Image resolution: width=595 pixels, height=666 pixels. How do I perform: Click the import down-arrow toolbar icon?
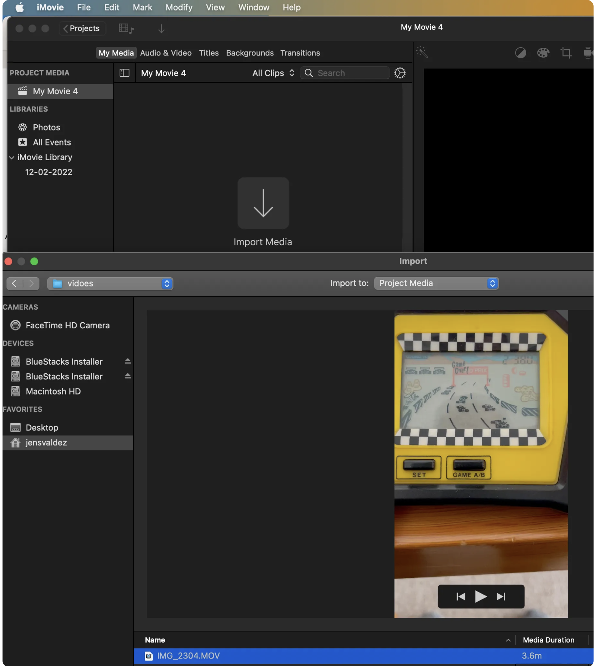[161, 28]
